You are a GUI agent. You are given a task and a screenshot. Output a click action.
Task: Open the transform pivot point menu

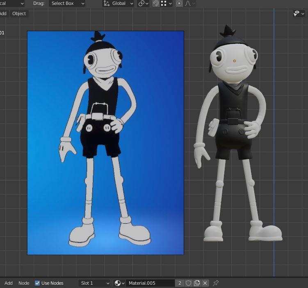point(143,3)
